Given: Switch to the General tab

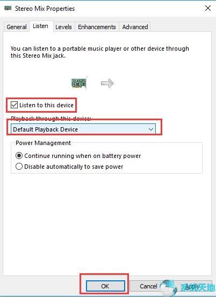Looking at the screenshot, I should click(17, 27).
